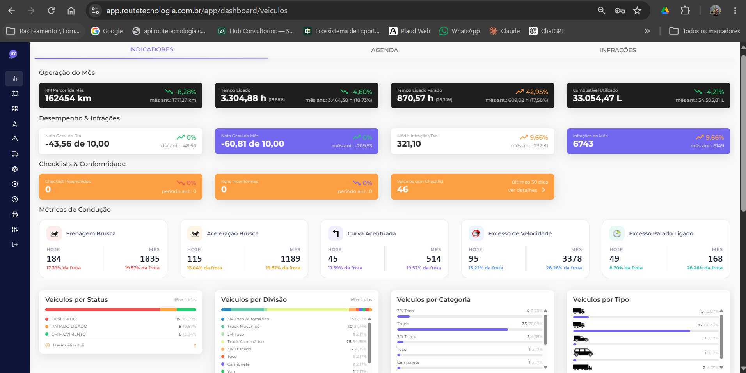
Task: Click the Veículos por Status color bar
Action: (x=121, y=310)
